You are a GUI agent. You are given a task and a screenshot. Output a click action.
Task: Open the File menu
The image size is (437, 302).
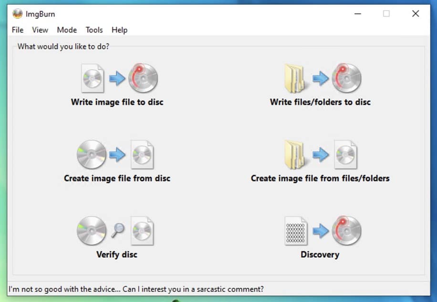(x=18, y=30)
